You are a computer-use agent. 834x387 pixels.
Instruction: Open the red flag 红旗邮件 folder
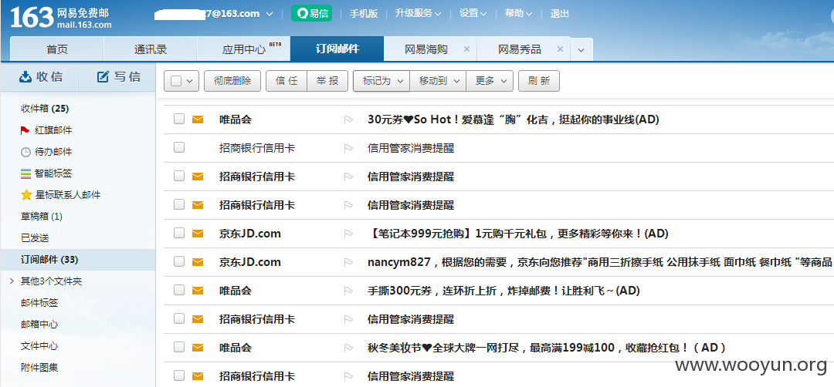pyautogui.click(x=25, y=130)
